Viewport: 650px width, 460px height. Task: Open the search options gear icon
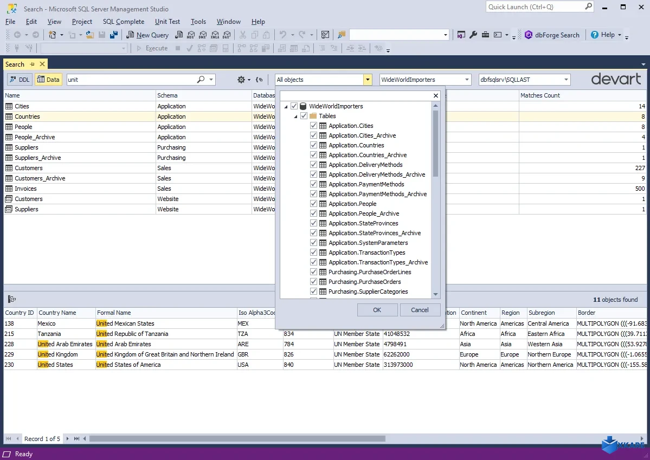pos(241,80)
